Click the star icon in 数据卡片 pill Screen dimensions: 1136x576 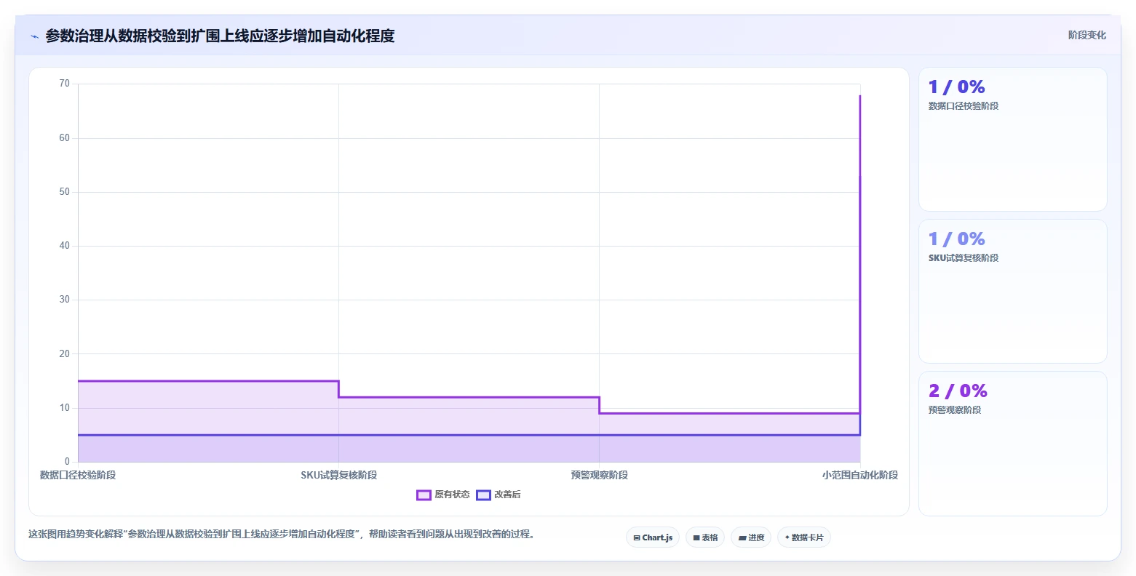787,537
